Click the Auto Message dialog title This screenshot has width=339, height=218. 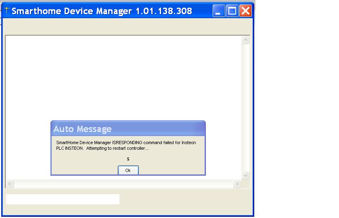coord(82,129)
